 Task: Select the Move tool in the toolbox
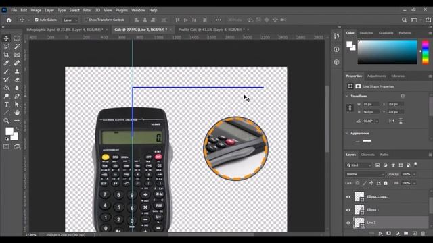(6, 38)
